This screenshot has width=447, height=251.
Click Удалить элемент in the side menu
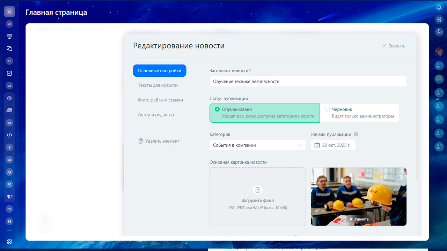click(159, 141)
